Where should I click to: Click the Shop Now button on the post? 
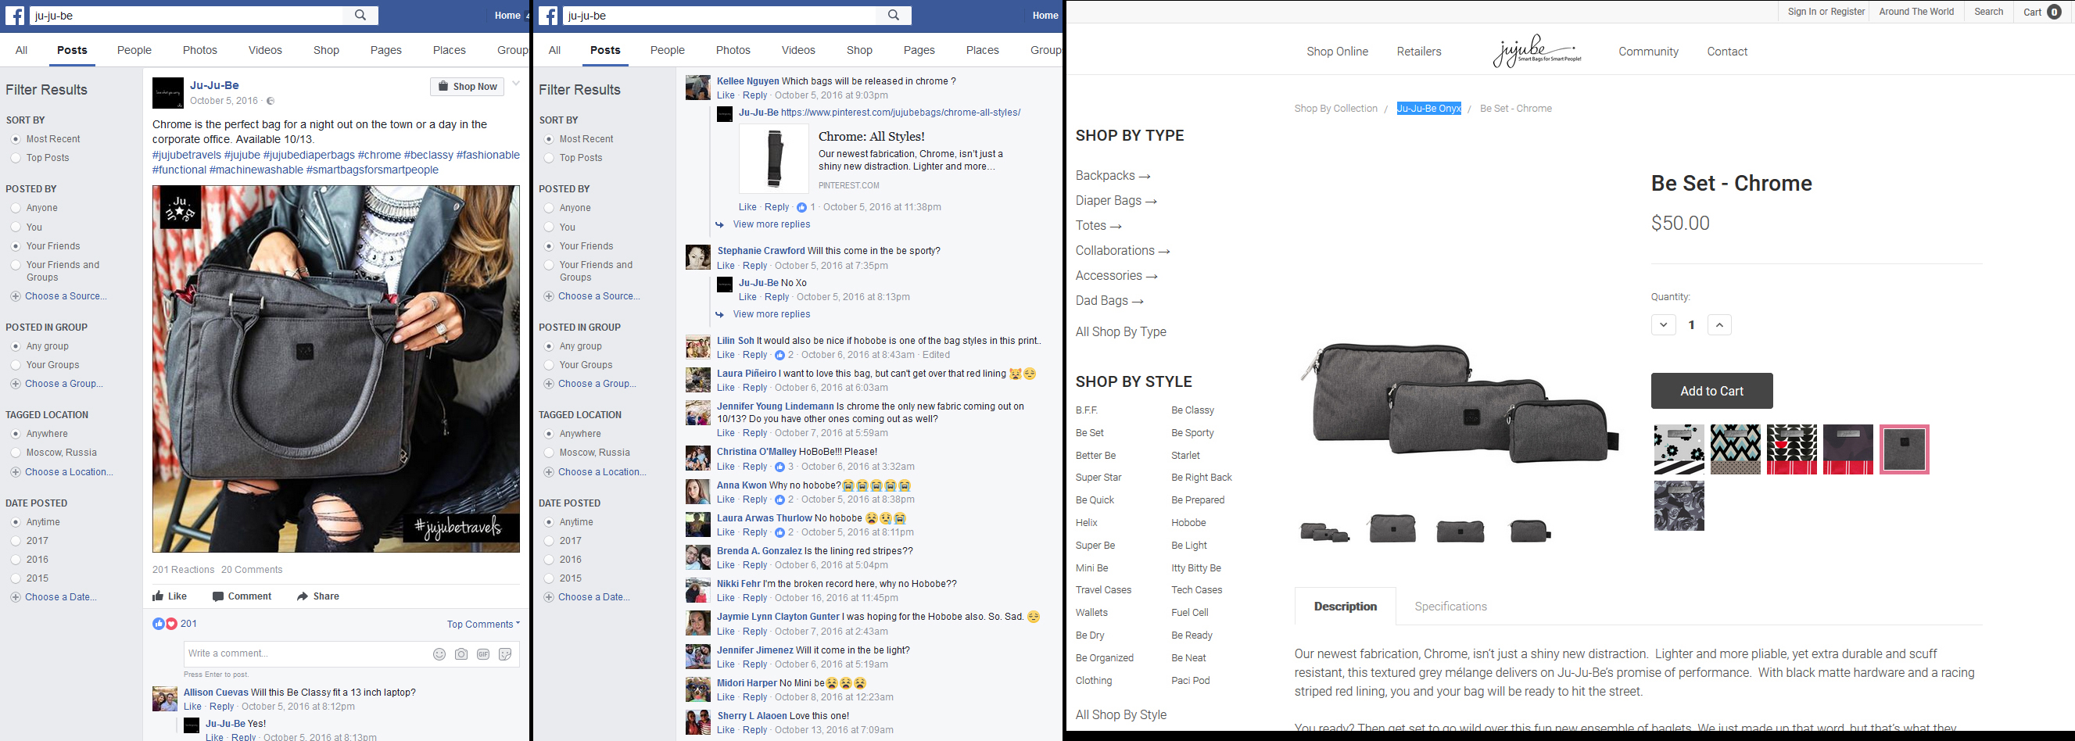(468, 87)
